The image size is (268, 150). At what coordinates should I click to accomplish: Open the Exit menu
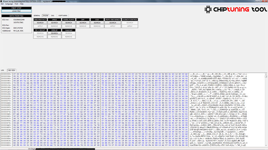coord(2,4)
